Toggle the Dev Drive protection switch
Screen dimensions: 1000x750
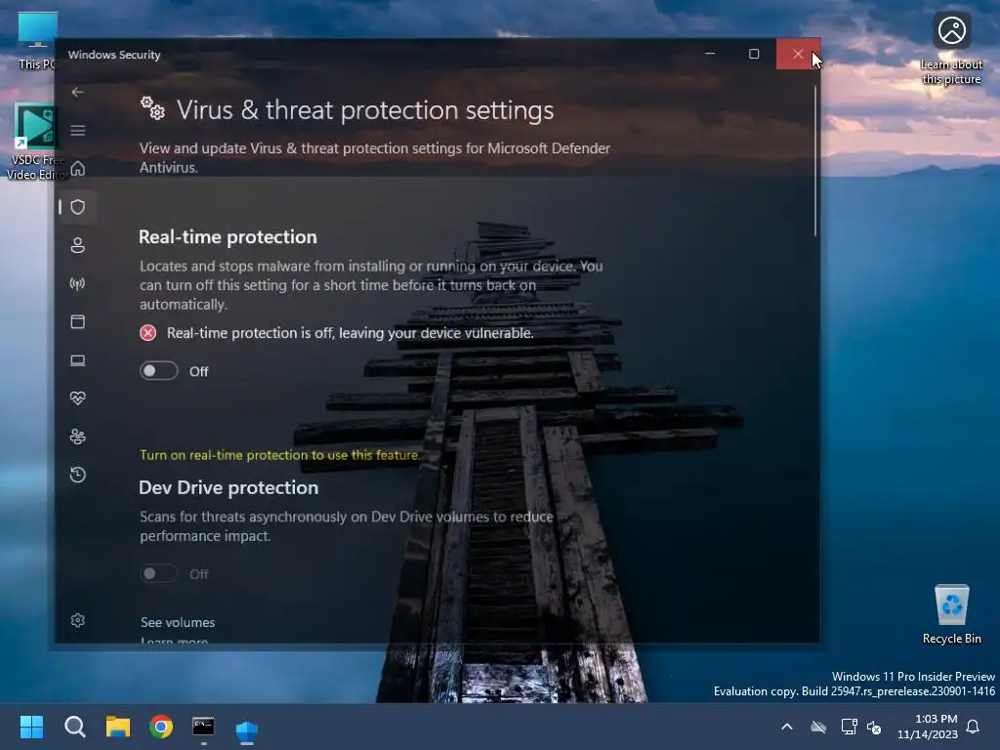tap(159, 573)
